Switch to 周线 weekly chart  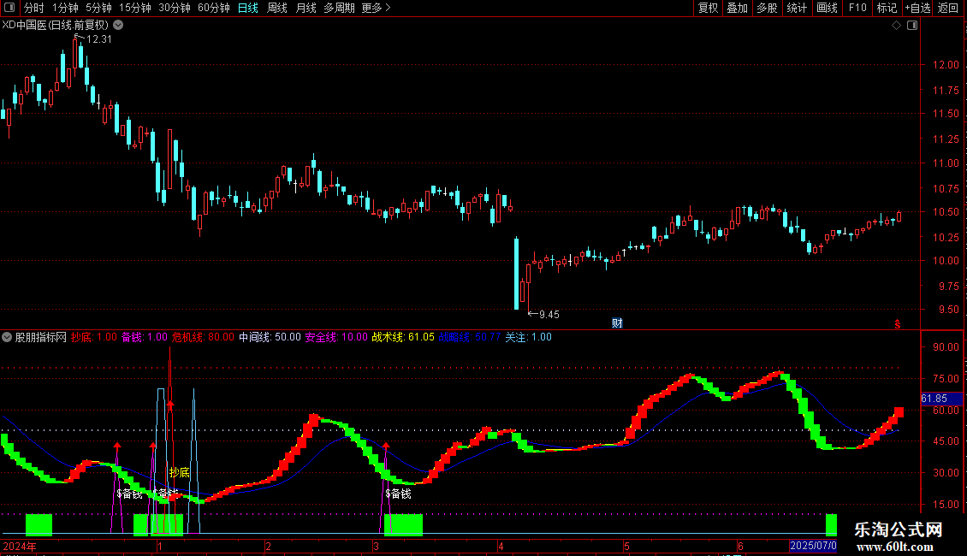pos(277,8)
